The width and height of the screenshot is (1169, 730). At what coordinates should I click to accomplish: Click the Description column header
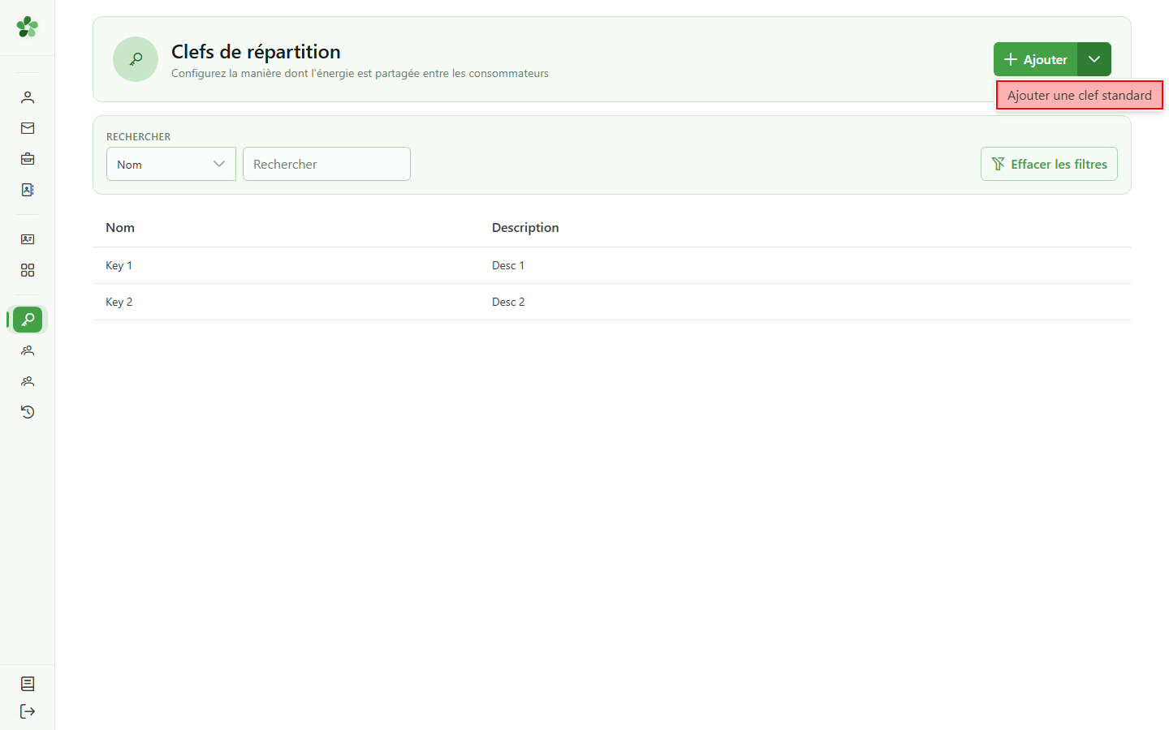(x=525, y=228)
